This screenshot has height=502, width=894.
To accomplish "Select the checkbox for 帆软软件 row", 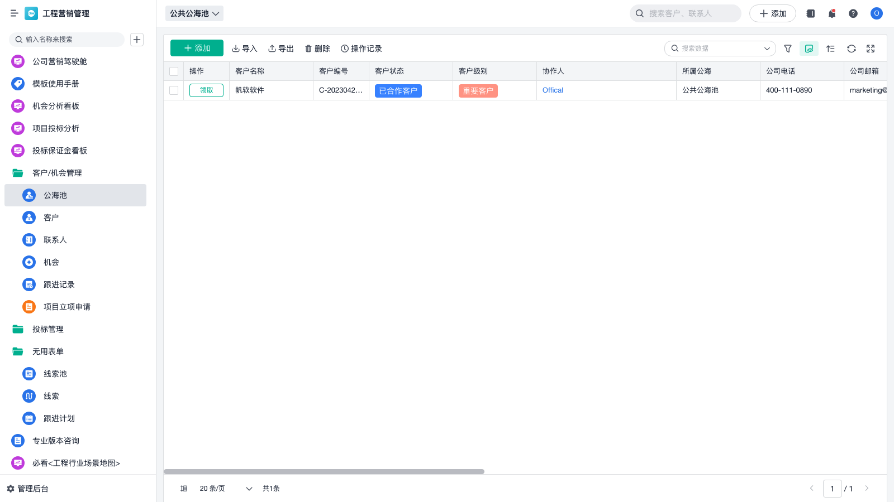I will click(x=174, y=90).
